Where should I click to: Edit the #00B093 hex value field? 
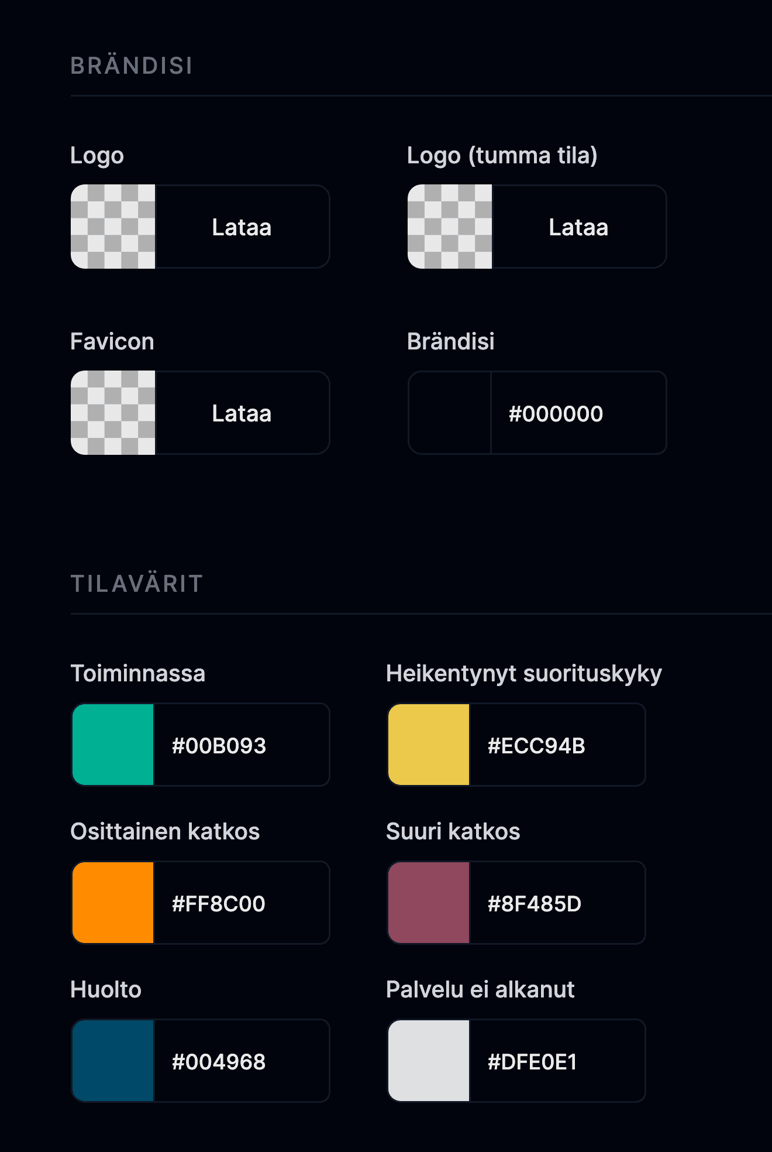point(242,745)
